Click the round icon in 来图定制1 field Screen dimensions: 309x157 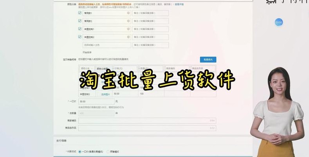(128, 29)
